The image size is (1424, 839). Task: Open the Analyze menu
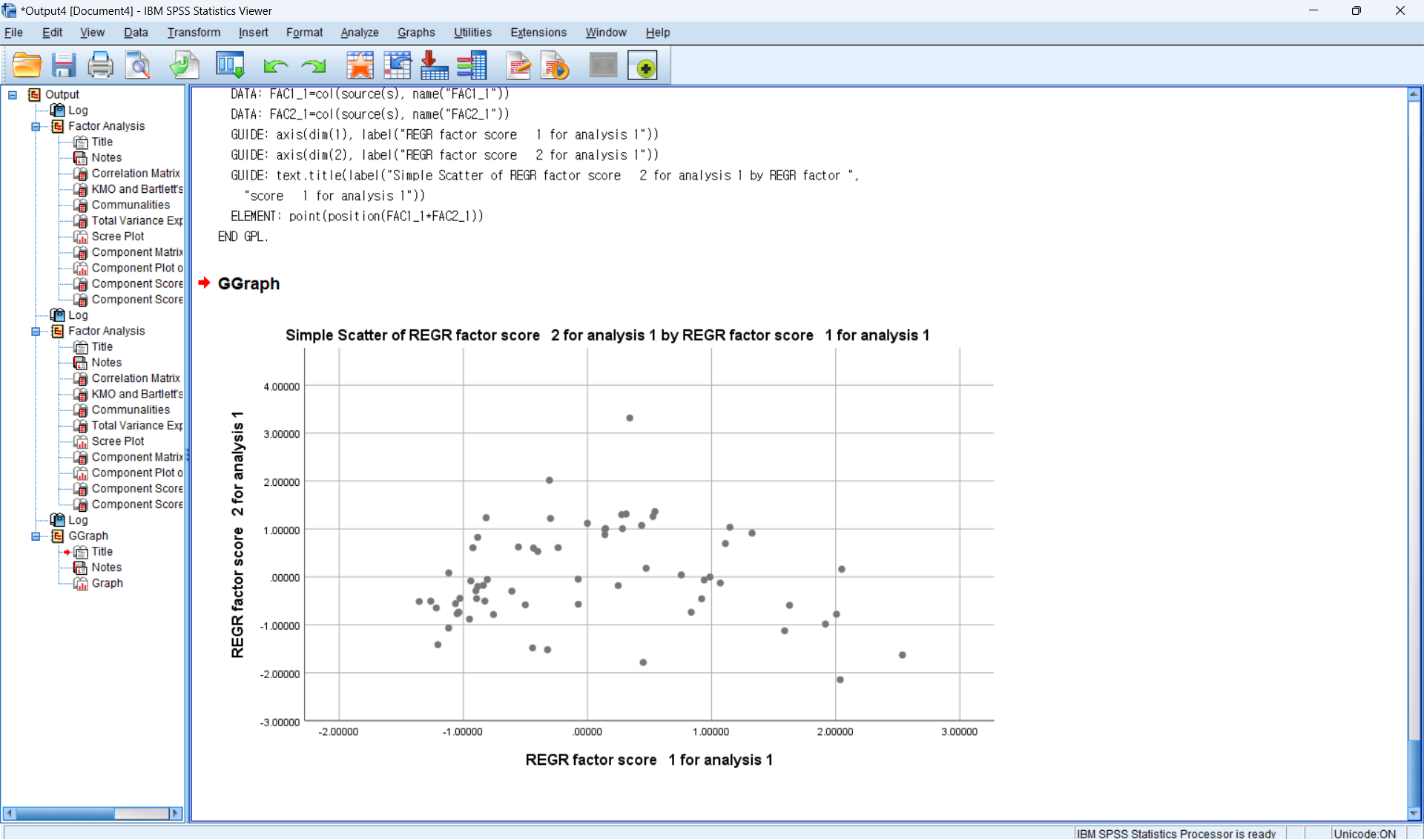click(359, 33)
